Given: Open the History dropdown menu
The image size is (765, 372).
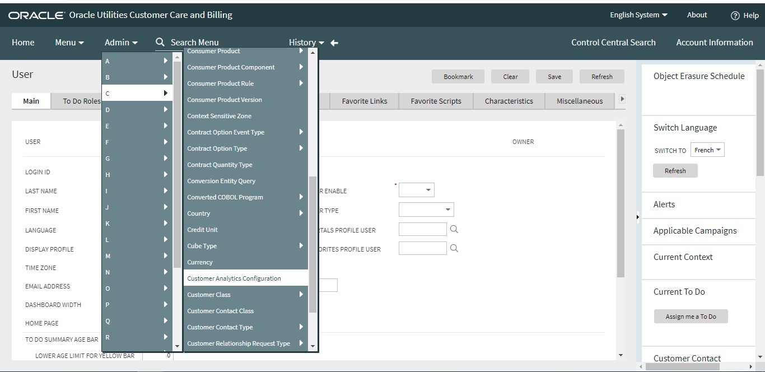Looking at the screenshot, I should [x=306, y=42].
